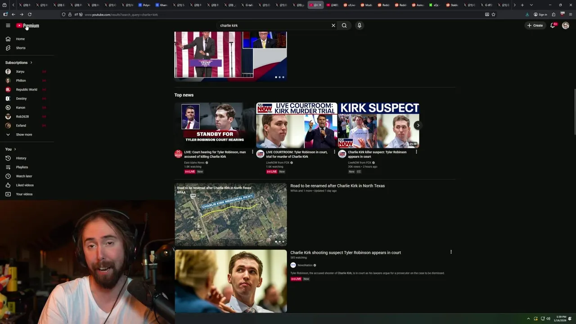This screenshot has height=324, width=576.
Task: Open options for LIVE COURTROOM video
Action: [x=334, y=152]
